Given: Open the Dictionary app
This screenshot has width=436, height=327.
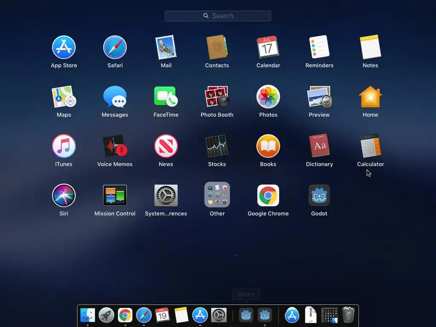Looking at the screenshot, I should click(x=319, y=146).
